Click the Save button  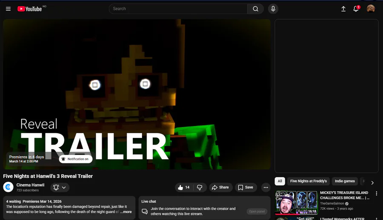tap(246, 187)
